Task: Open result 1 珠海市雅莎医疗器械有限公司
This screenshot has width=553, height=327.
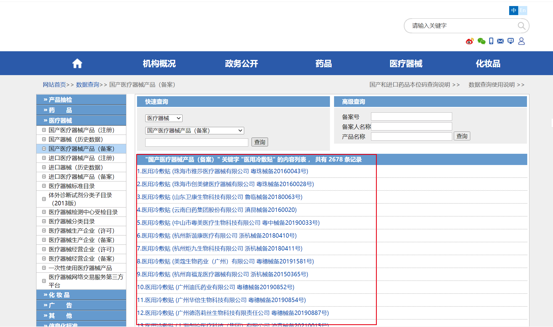Action: point(223,171)
